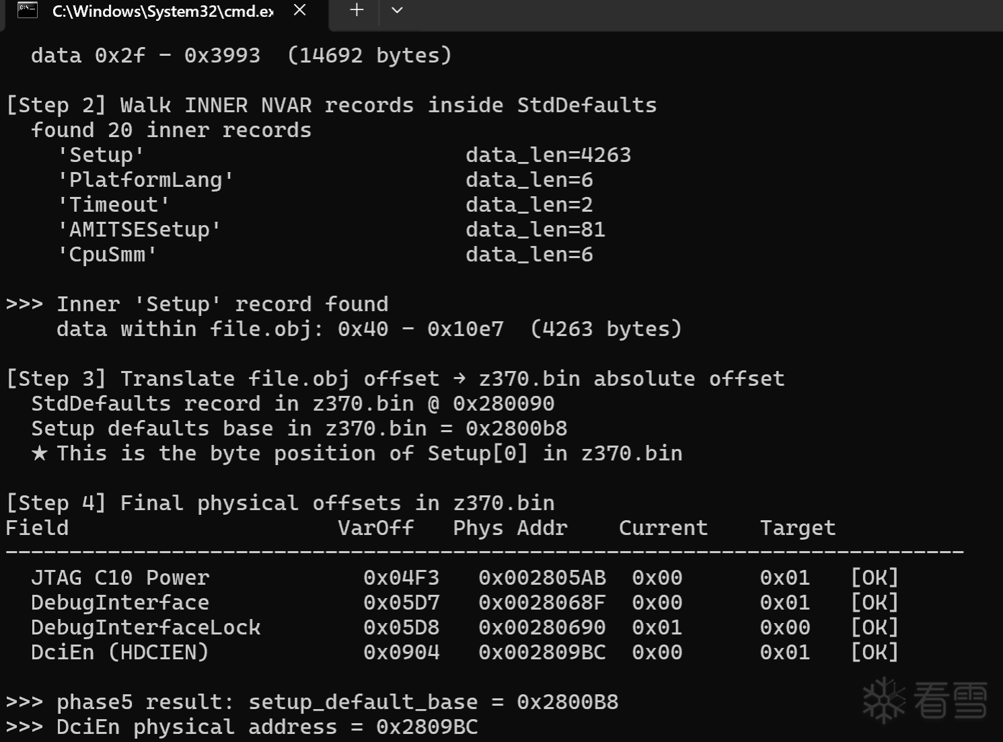Click the '>>> phase5 result' output line

(312, 702)
